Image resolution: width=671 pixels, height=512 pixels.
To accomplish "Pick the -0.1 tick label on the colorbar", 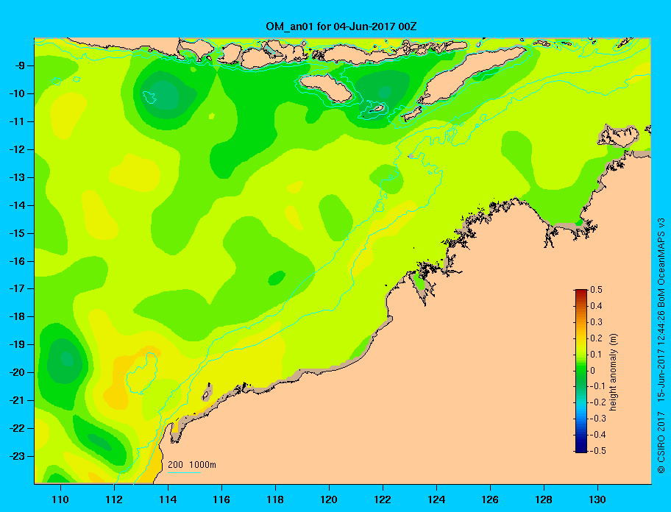I will 597,386.
